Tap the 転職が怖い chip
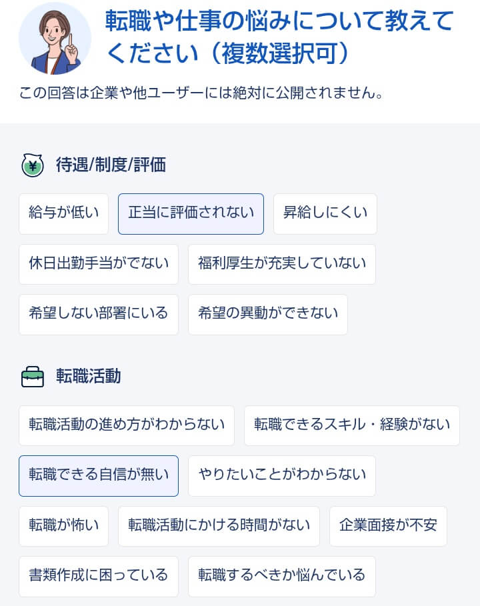 63,526
